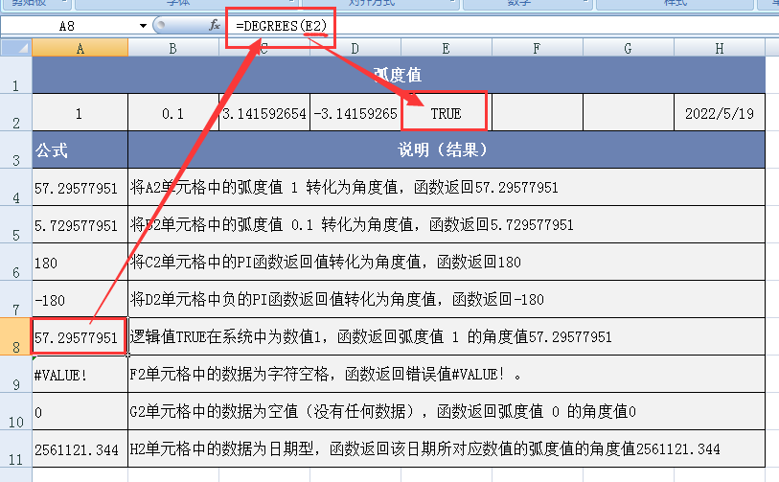Click description about F2单元格 字符空格

coord(447,374)
